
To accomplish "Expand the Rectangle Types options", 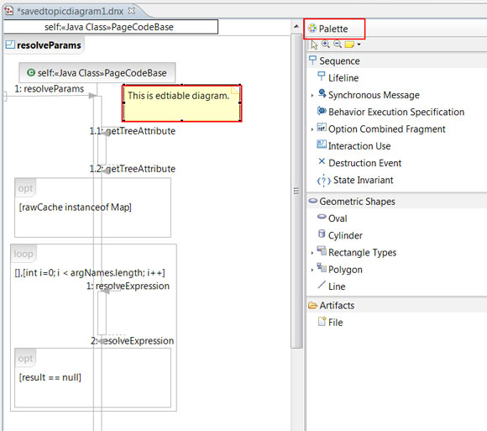I will [312, 253].
